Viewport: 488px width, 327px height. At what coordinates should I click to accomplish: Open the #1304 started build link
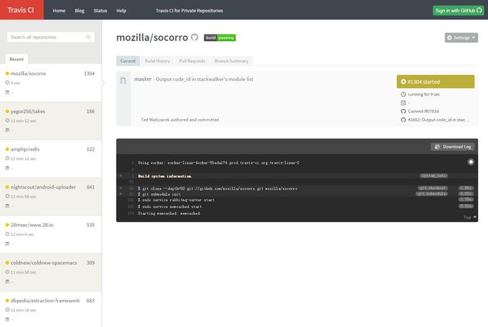coord(435,82)
